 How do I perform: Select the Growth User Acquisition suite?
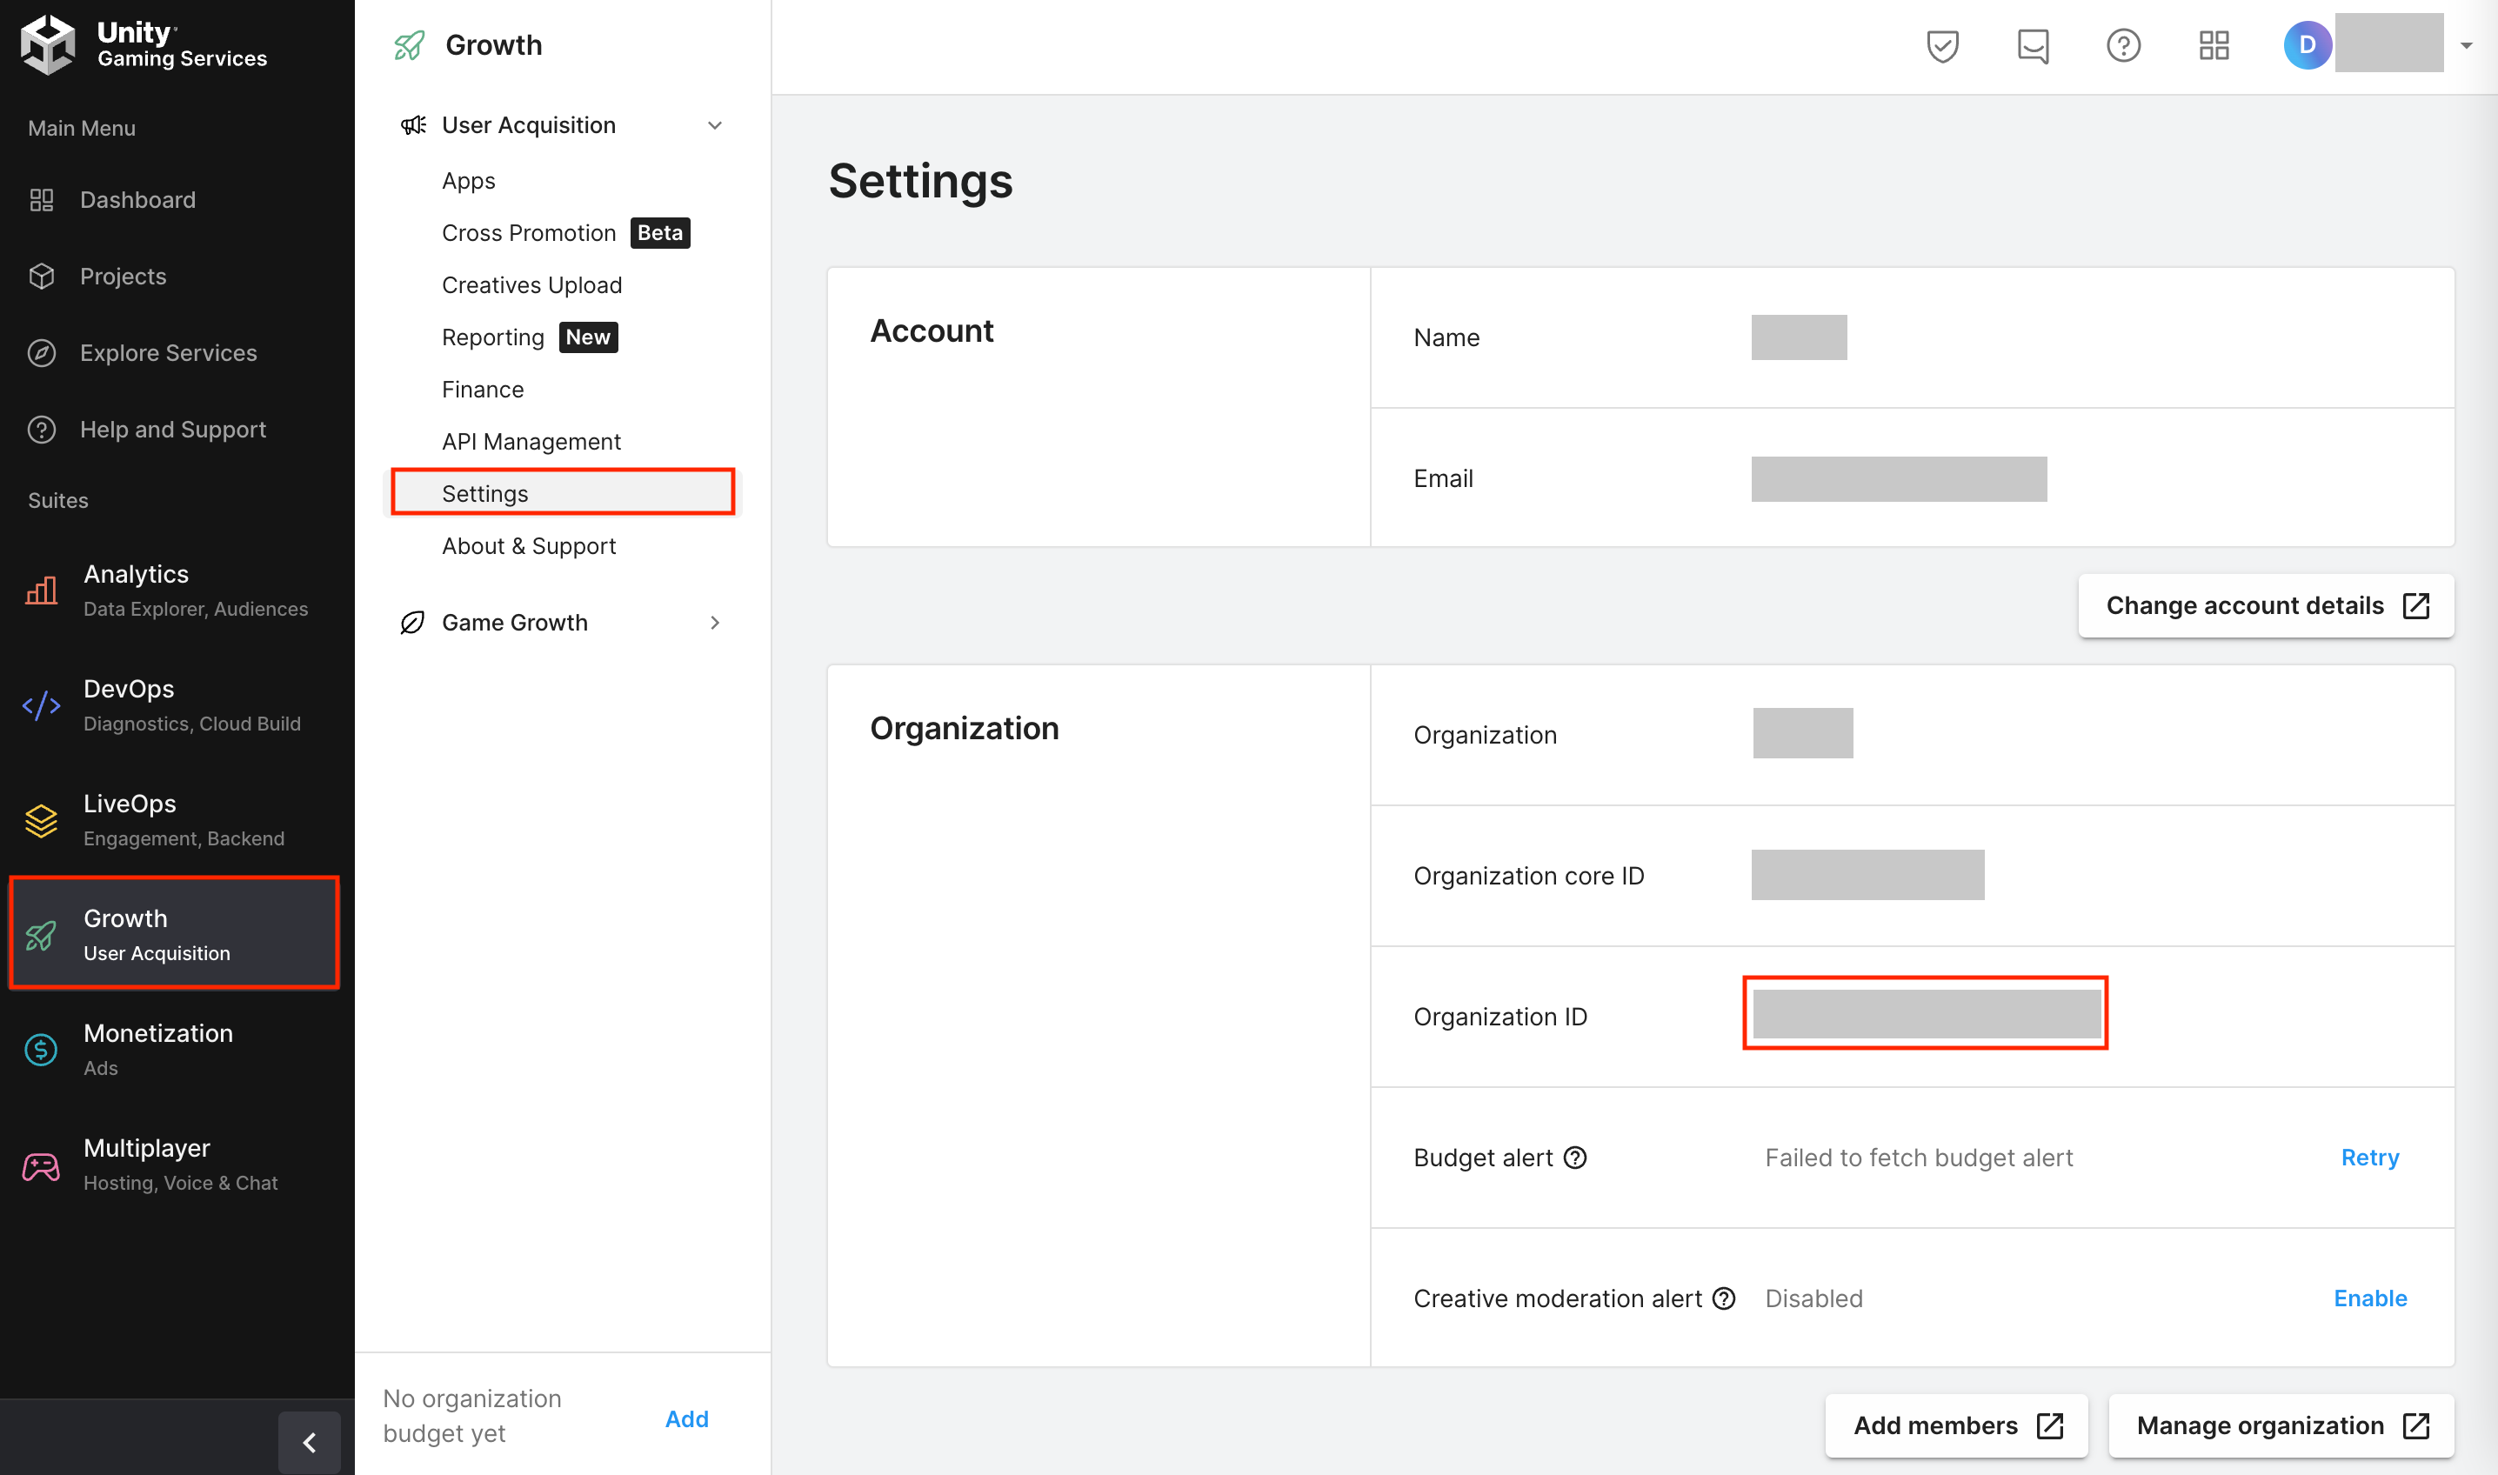point(175,933)
